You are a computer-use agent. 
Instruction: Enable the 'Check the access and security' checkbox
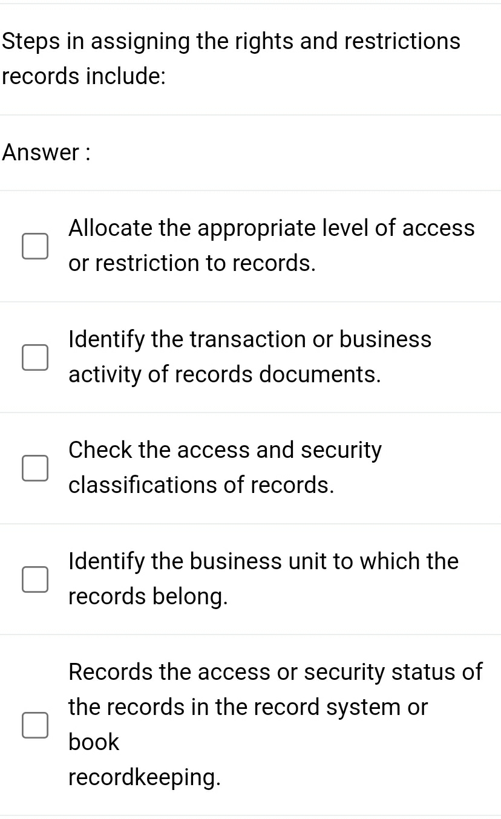35,468
